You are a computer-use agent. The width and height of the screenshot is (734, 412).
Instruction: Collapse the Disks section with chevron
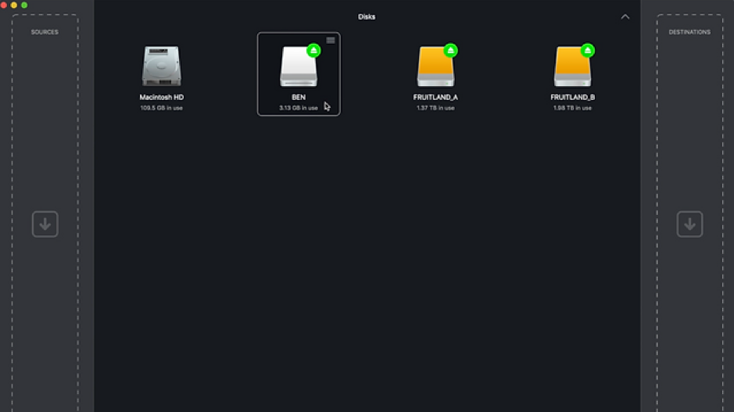625,16
